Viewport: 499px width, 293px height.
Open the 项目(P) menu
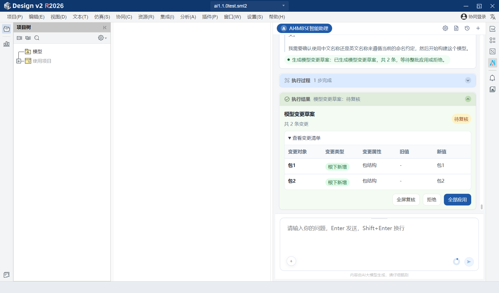pos(15,17)
